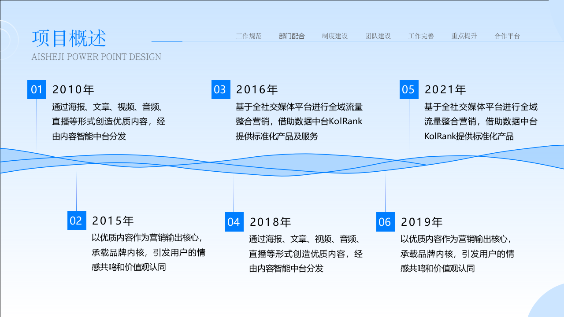Select the 制度建设 navigation item
The height and width of the screenshot is (317, 564).
(x=334, y=36)
